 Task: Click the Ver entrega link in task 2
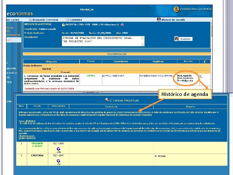pyautogui.click(x=160, y=156)
